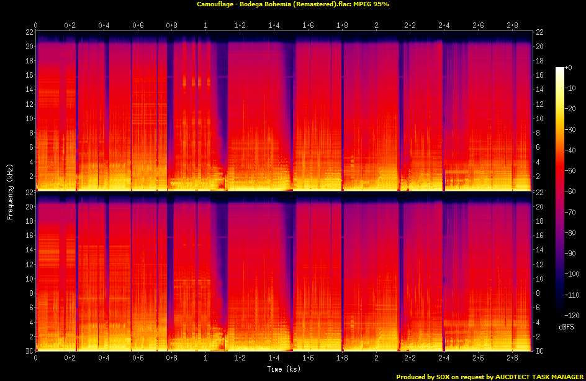Select the 2 tick on the bottom time axis
The width and height of the screenshot is (586, 381).
point(376,359)
